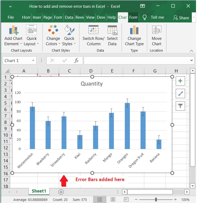
Task: Switch to the Help tab
Action: pos(112,17)
